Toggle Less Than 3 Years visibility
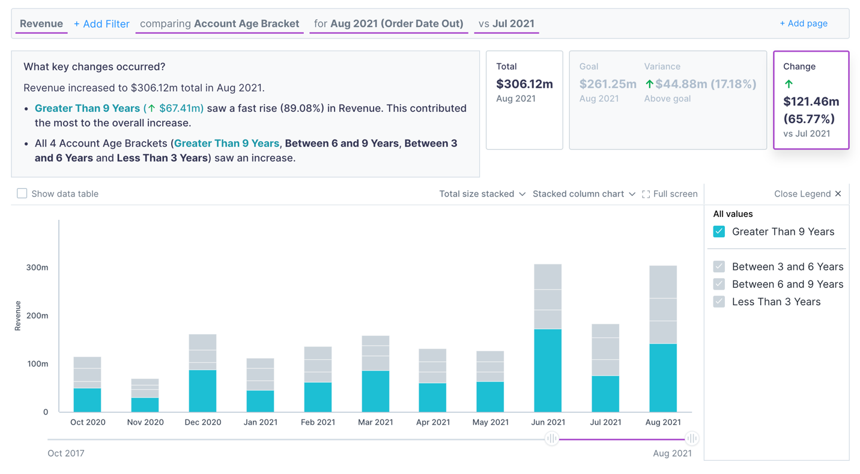The height and width of the screenshot is (474, 860). click(719, 301)
